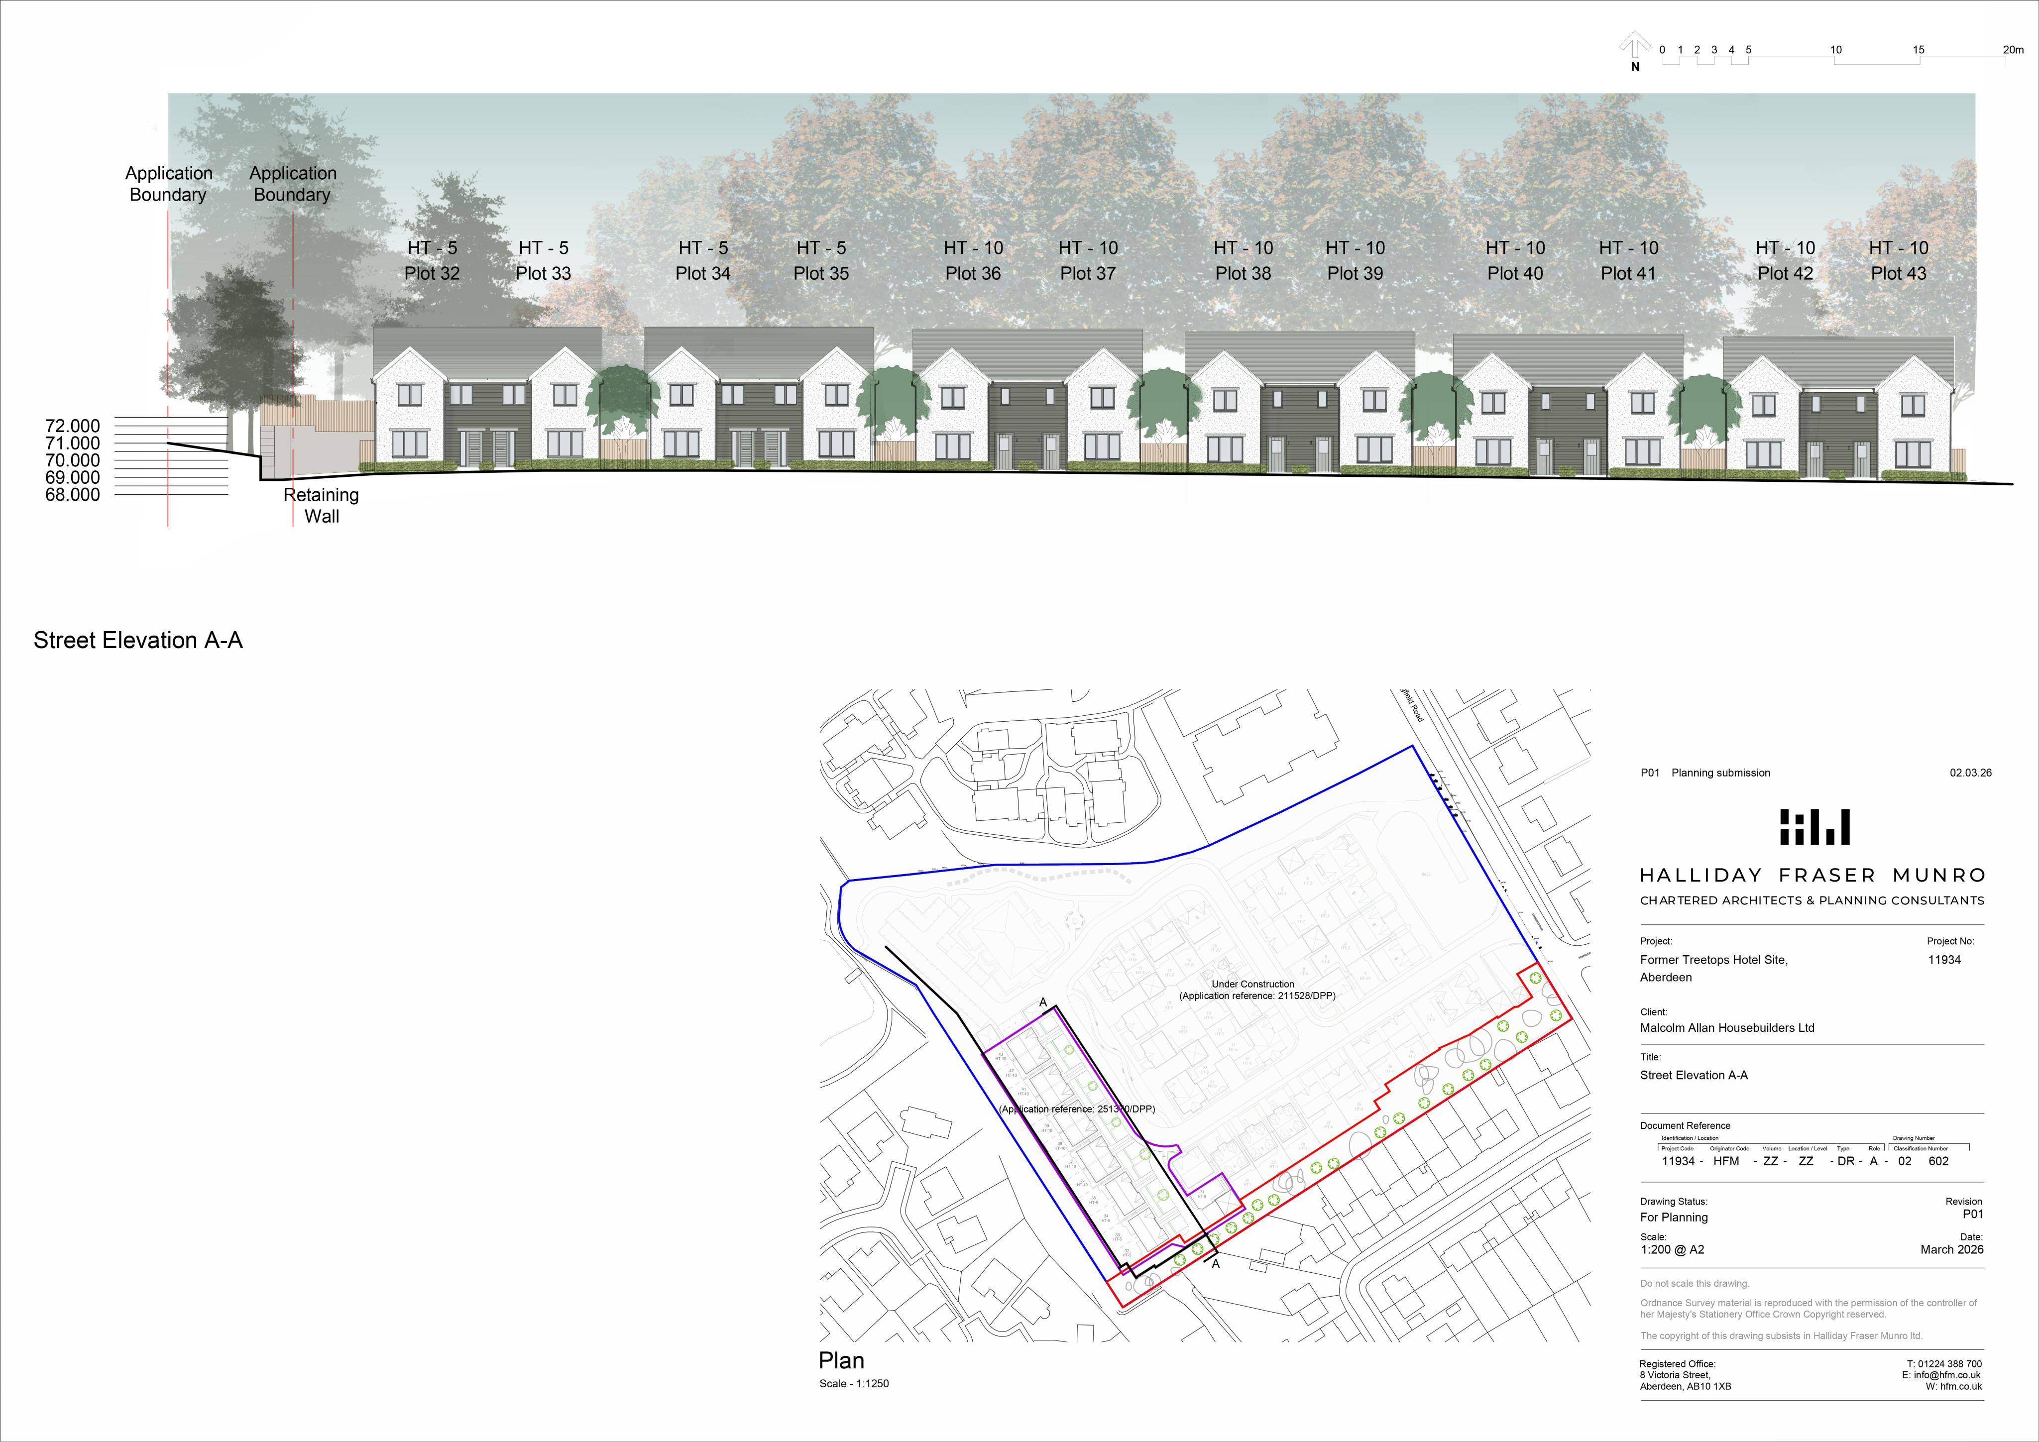Click the Malcolm Allan Housebuilders Ltd client text
2039x1442 pixels.
click(x=1727, y=1027)
